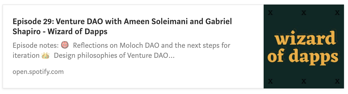Click the top-left x mark on the artwork
This screenshot has height=94, width=348.
pyautogui.click(x=270, y=12)
